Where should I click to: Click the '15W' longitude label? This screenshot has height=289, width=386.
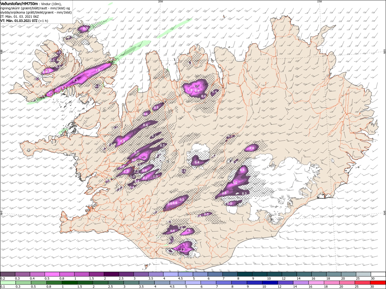tap(319, 2)
